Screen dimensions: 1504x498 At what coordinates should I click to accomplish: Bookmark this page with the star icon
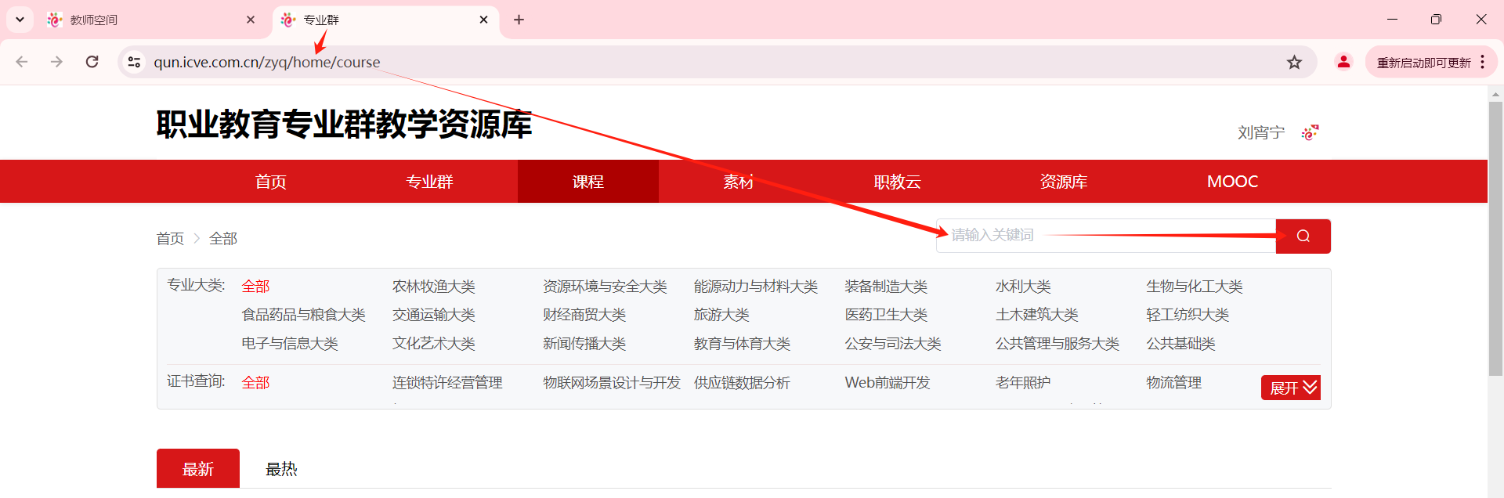[x=1294, y=62]
